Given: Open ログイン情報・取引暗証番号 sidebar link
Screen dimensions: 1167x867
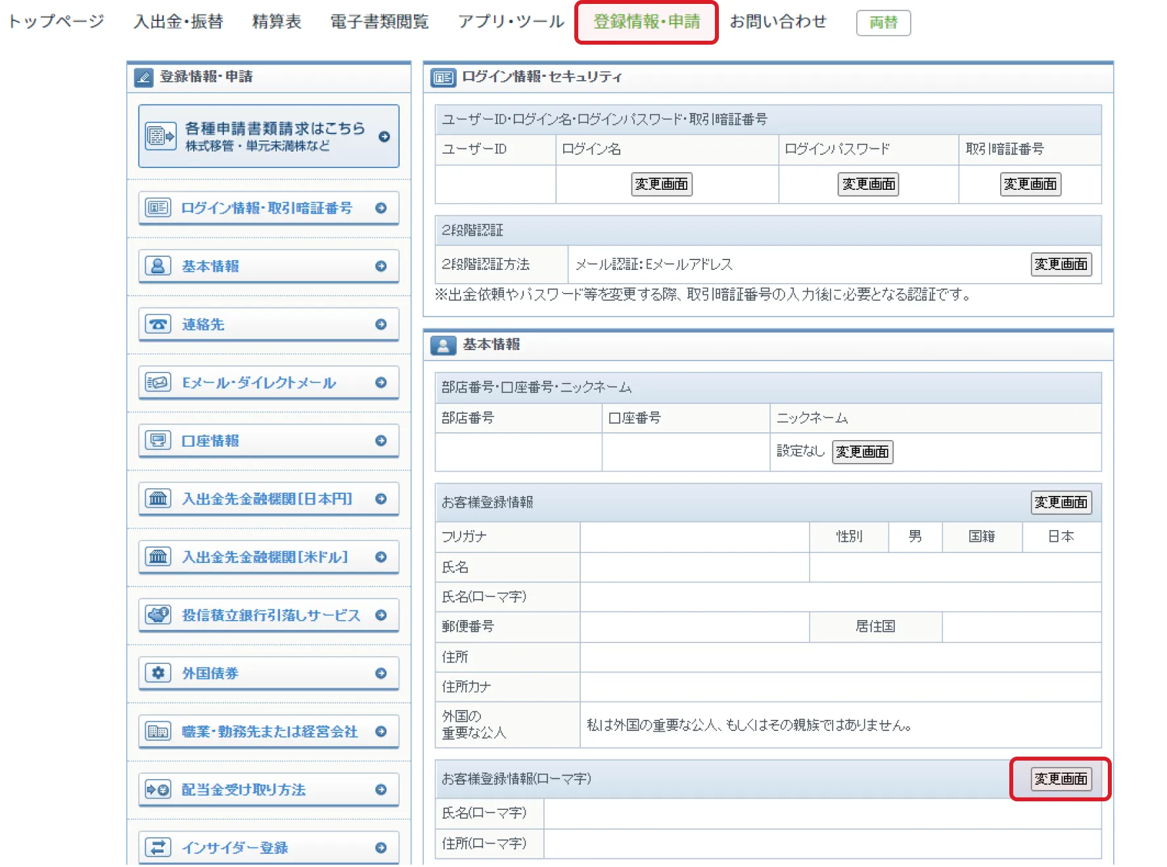Looking at the screenshot, I should point(267,208).
